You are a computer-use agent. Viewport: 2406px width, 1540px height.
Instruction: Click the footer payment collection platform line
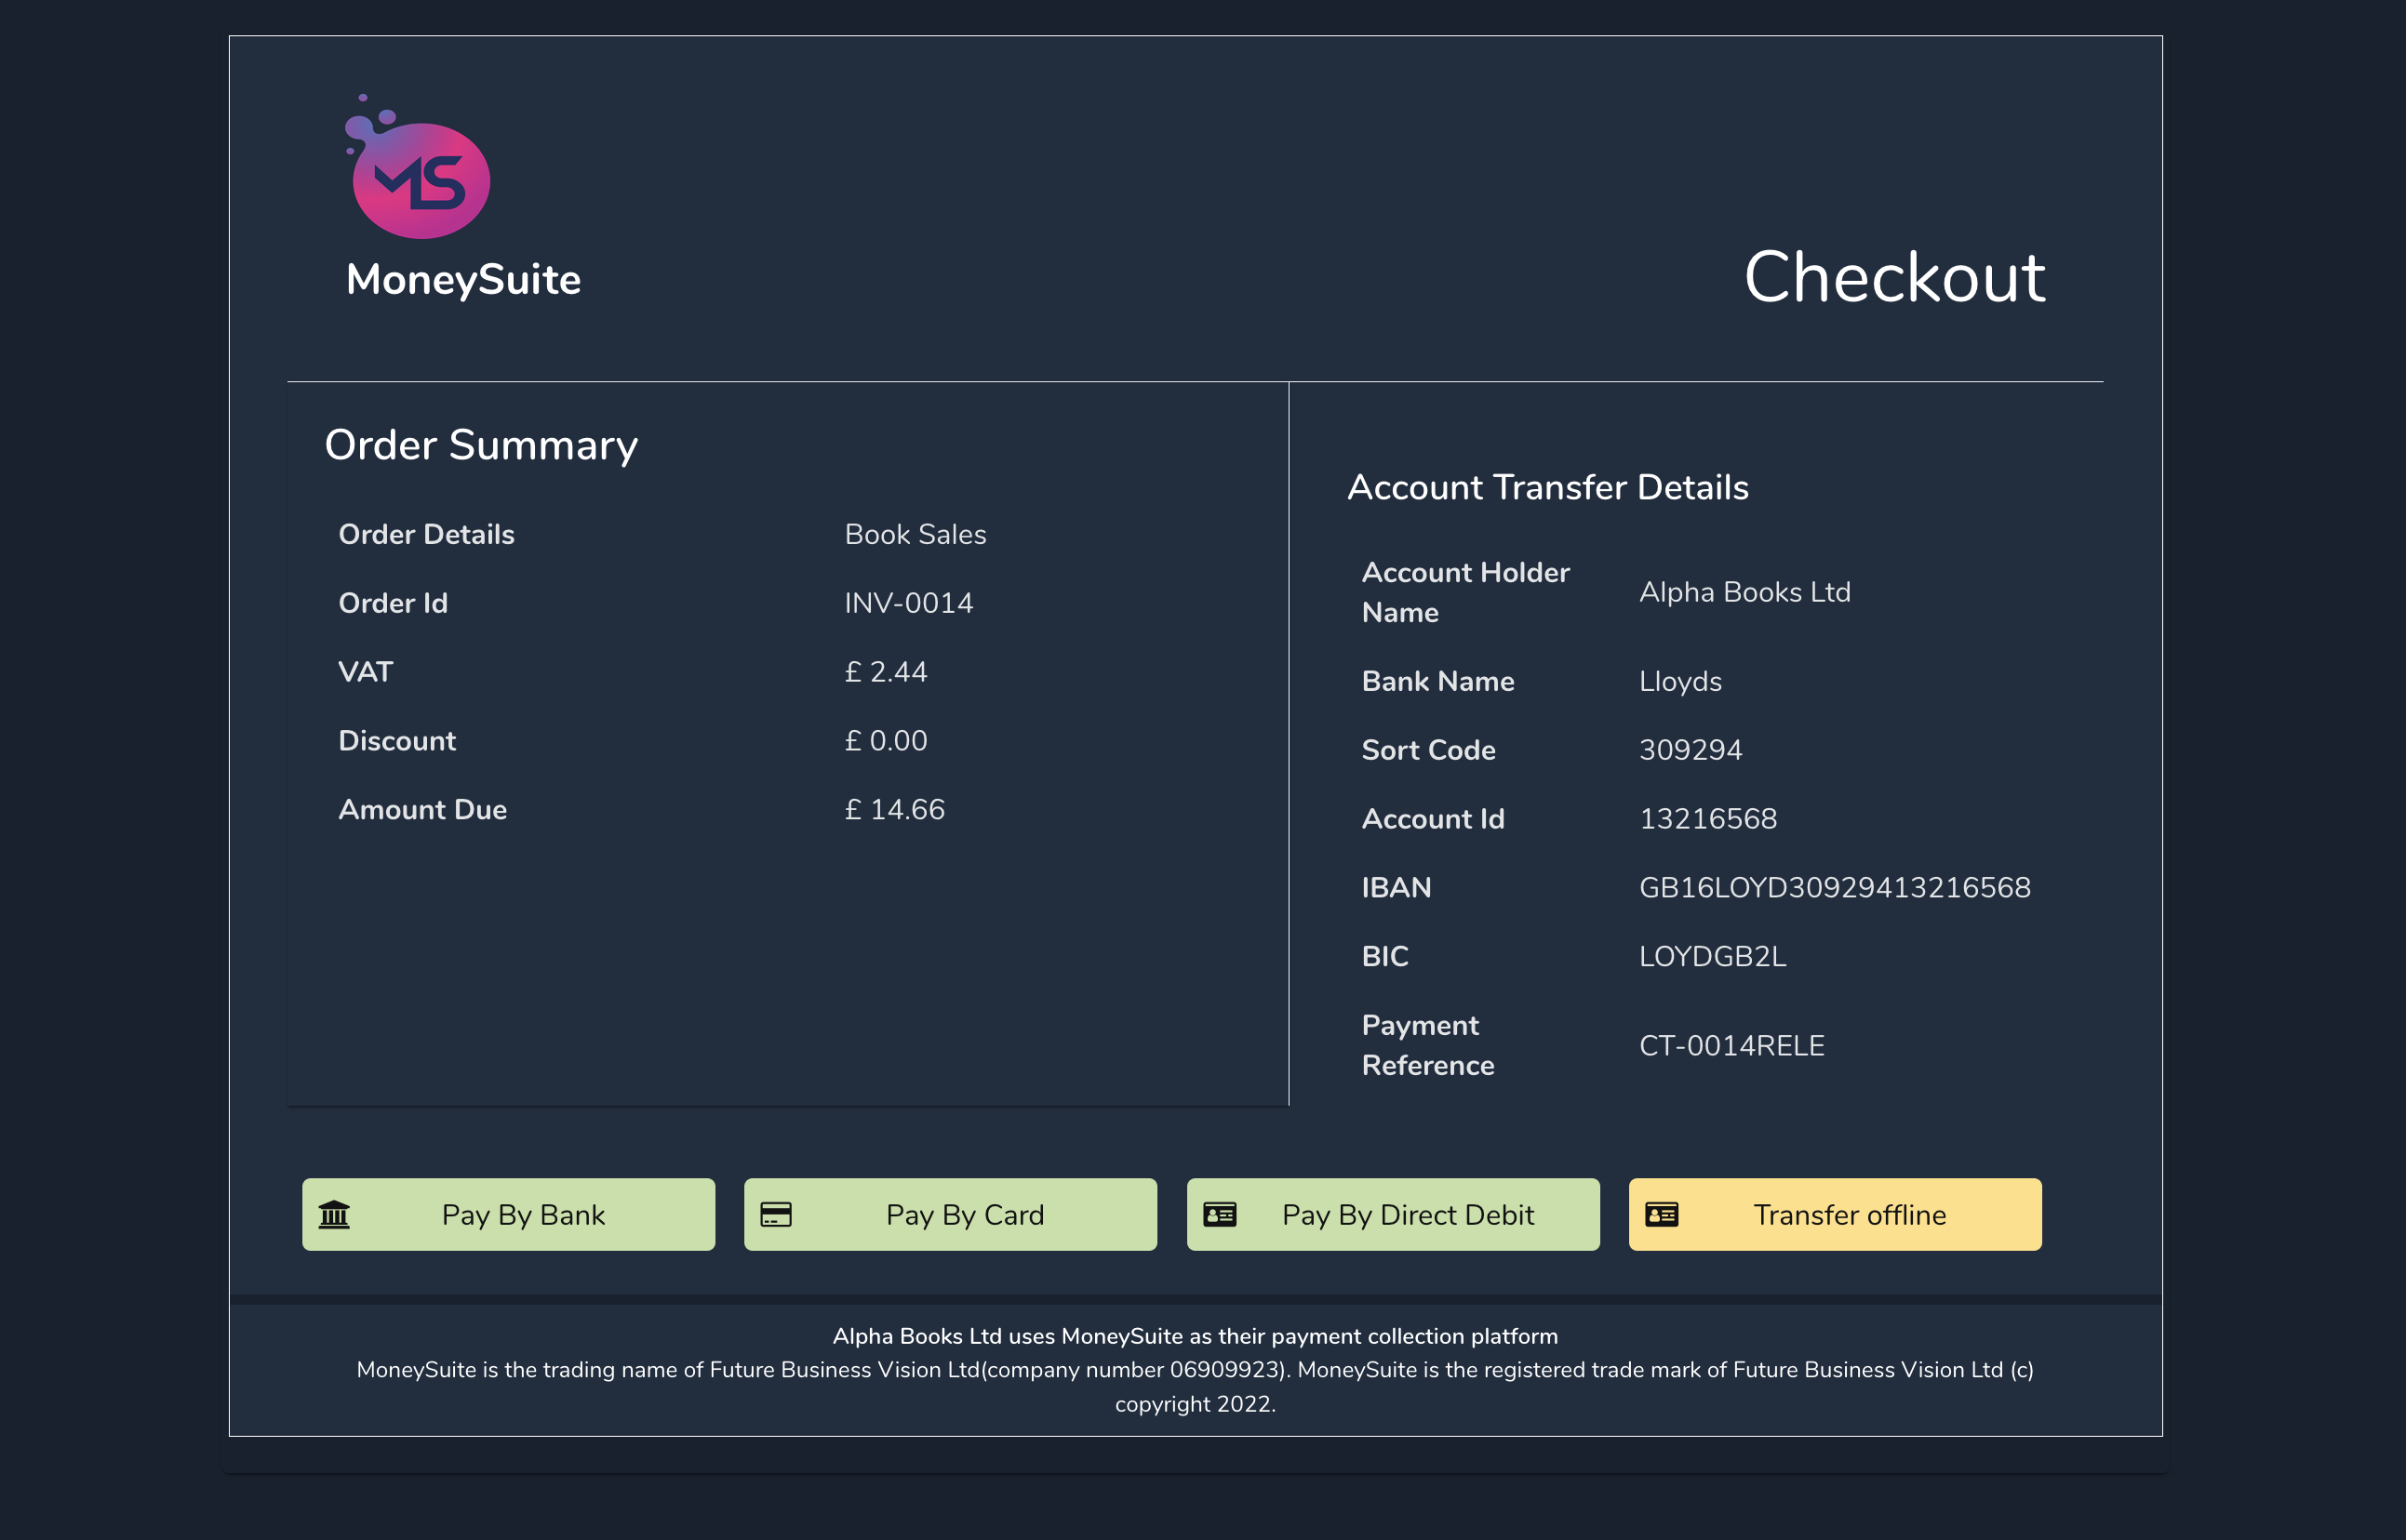tap(1196, 1336)
